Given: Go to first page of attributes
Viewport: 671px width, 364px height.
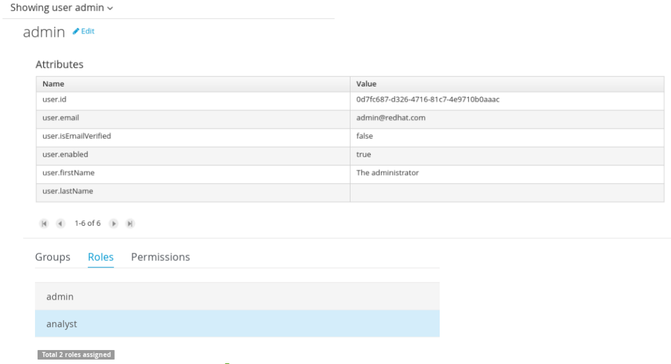Looking at the screenshot, I should (44, 223).
